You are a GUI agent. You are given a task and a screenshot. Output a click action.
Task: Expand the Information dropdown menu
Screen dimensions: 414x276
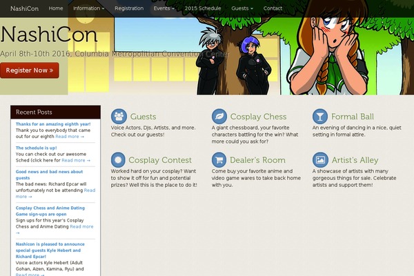[x=89, y=8]
